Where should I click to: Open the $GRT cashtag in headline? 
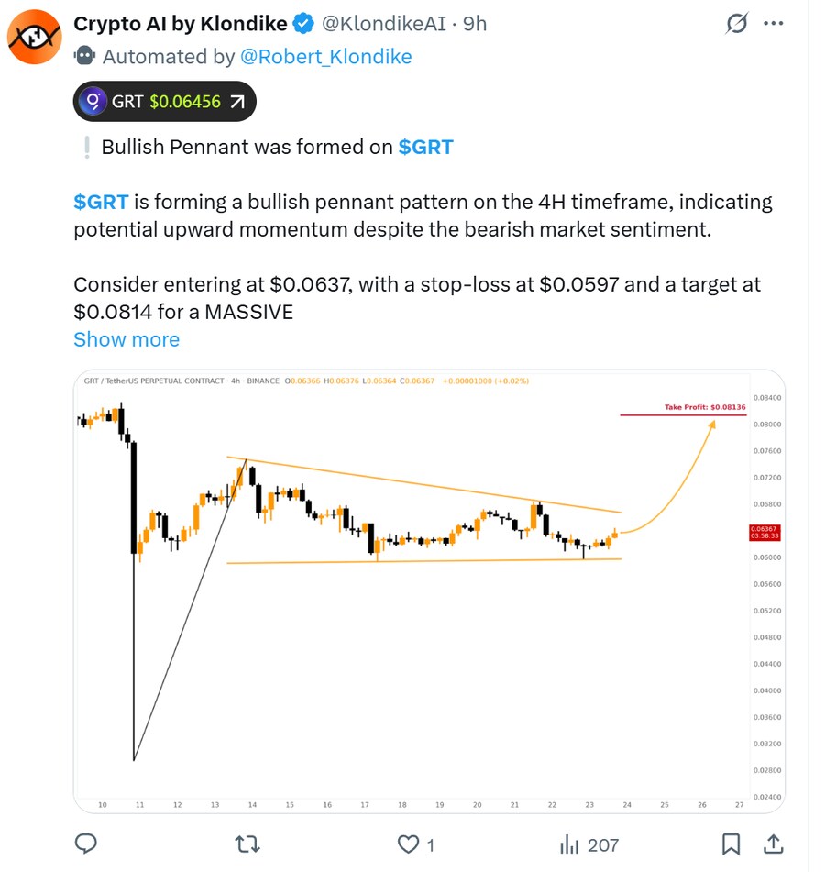425,147
